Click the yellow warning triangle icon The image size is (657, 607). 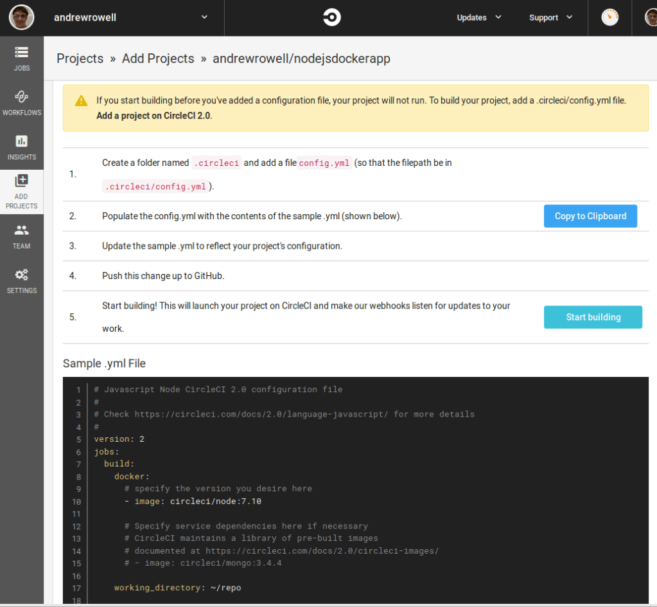81,101
